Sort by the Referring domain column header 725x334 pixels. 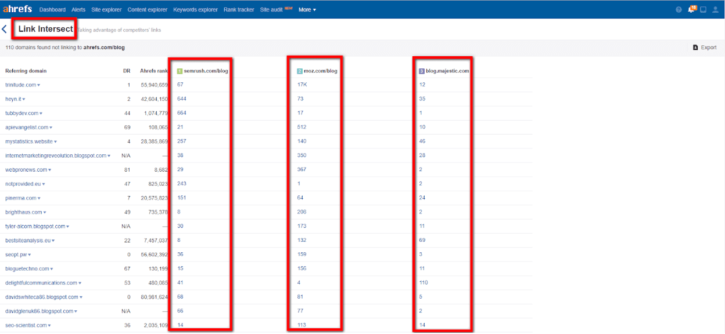(26, 71)
